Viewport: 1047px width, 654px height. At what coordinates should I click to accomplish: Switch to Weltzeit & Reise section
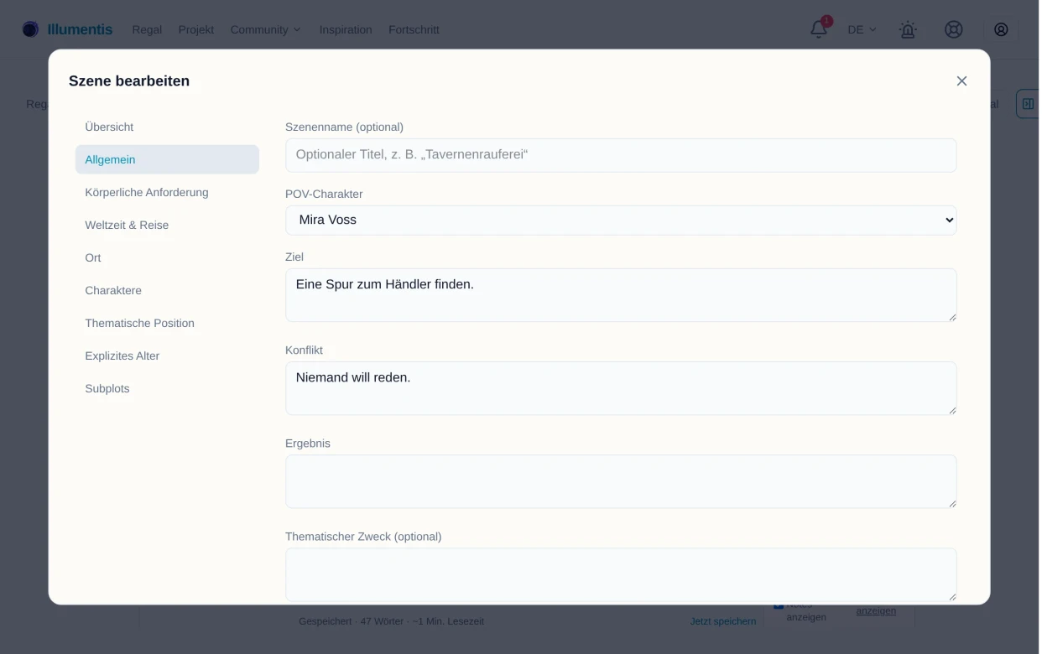click(167, 225)
